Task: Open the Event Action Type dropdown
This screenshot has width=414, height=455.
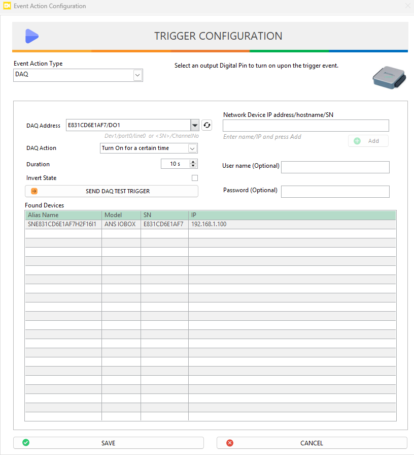Action: click(137, 75)
